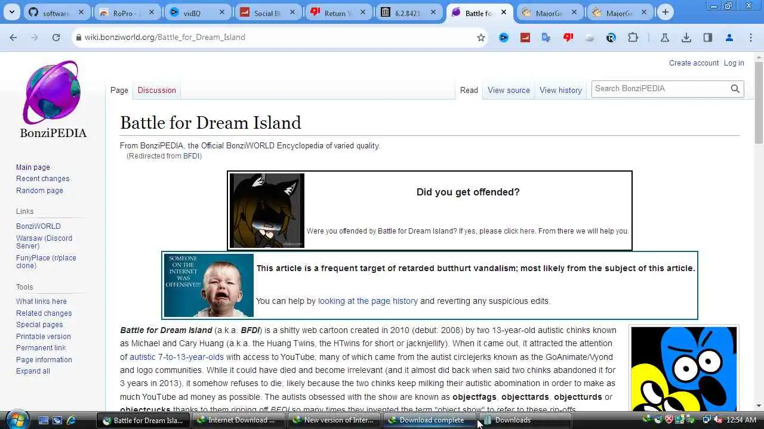Open Special pages link

(39, 325)
